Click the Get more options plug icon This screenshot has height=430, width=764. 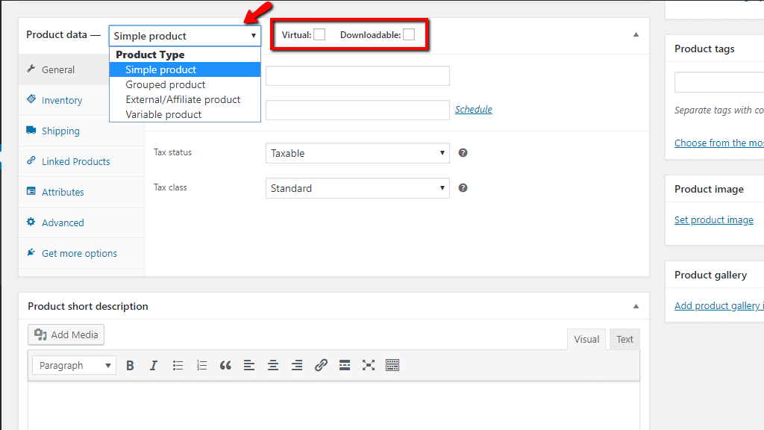[31, 252]
